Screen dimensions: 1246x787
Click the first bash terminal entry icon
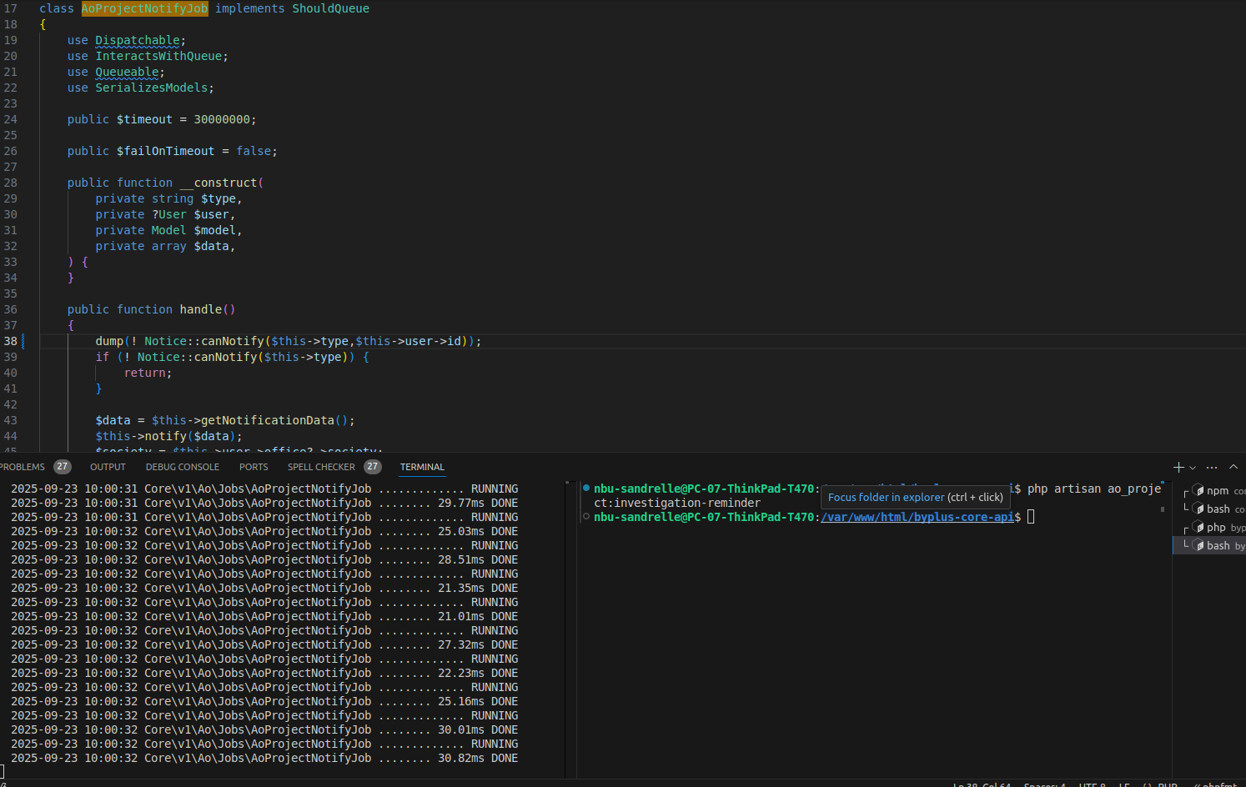point(1198,509)
